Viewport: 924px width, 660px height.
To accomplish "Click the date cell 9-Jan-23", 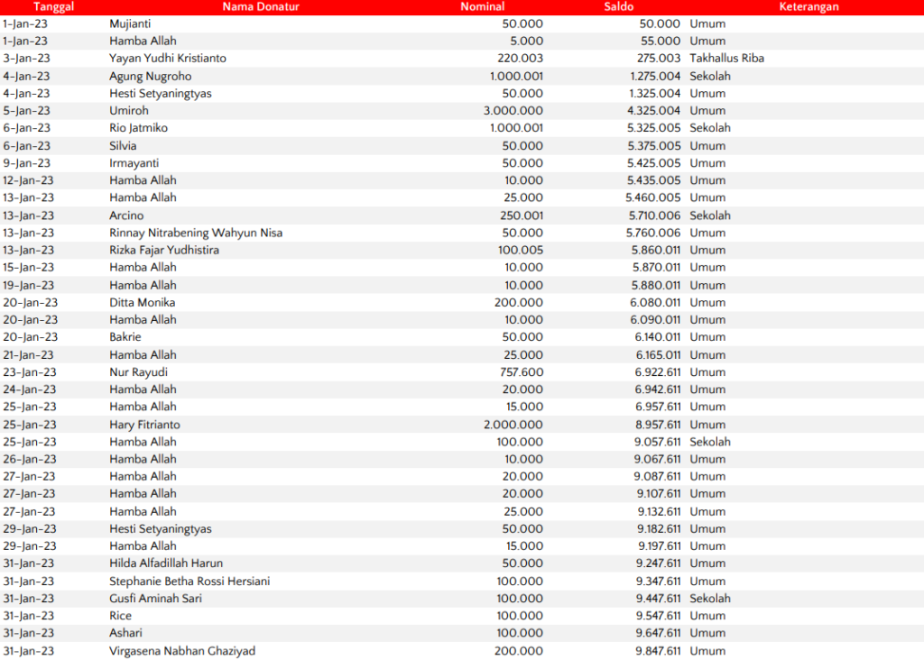I will (27, 163).
